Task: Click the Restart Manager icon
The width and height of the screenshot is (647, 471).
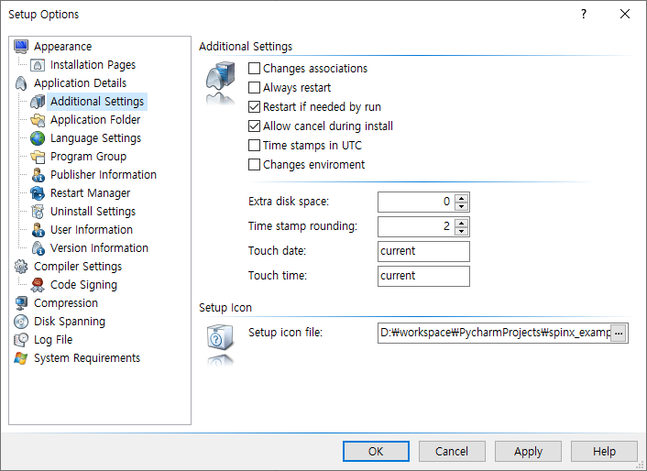Action: [x=38, y=193]
